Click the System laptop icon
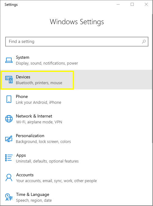Viewport: 153px width, 206px height. pos(9,60)
